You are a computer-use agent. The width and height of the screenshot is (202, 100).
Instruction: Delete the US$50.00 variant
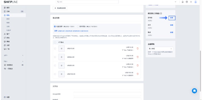click(138, 65)
